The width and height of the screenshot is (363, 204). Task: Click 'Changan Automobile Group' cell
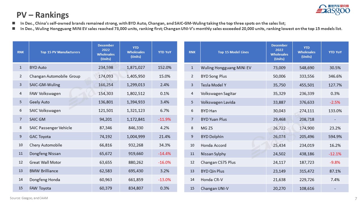click(60, 76)
